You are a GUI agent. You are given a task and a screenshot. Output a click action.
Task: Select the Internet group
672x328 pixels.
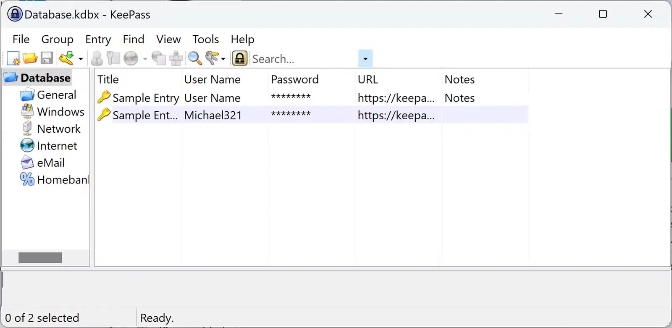coord(57,146)
